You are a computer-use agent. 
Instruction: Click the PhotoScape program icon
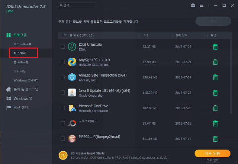tap(72, 123)
